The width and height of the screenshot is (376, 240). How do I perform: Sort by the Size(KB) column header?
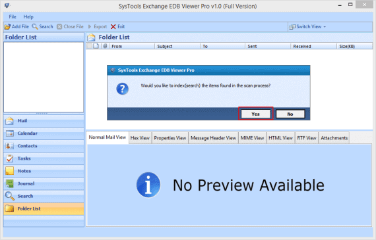coord(355,46)
